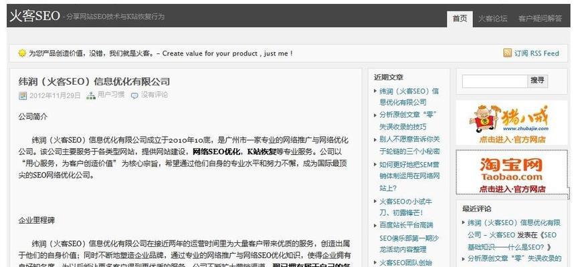Click the category hierarchy icon beside 用户习惯

point(91,95)
